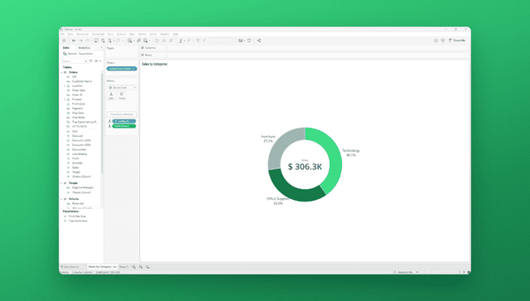Click the save workbook toolbar icon

click(x=96, y=41)
